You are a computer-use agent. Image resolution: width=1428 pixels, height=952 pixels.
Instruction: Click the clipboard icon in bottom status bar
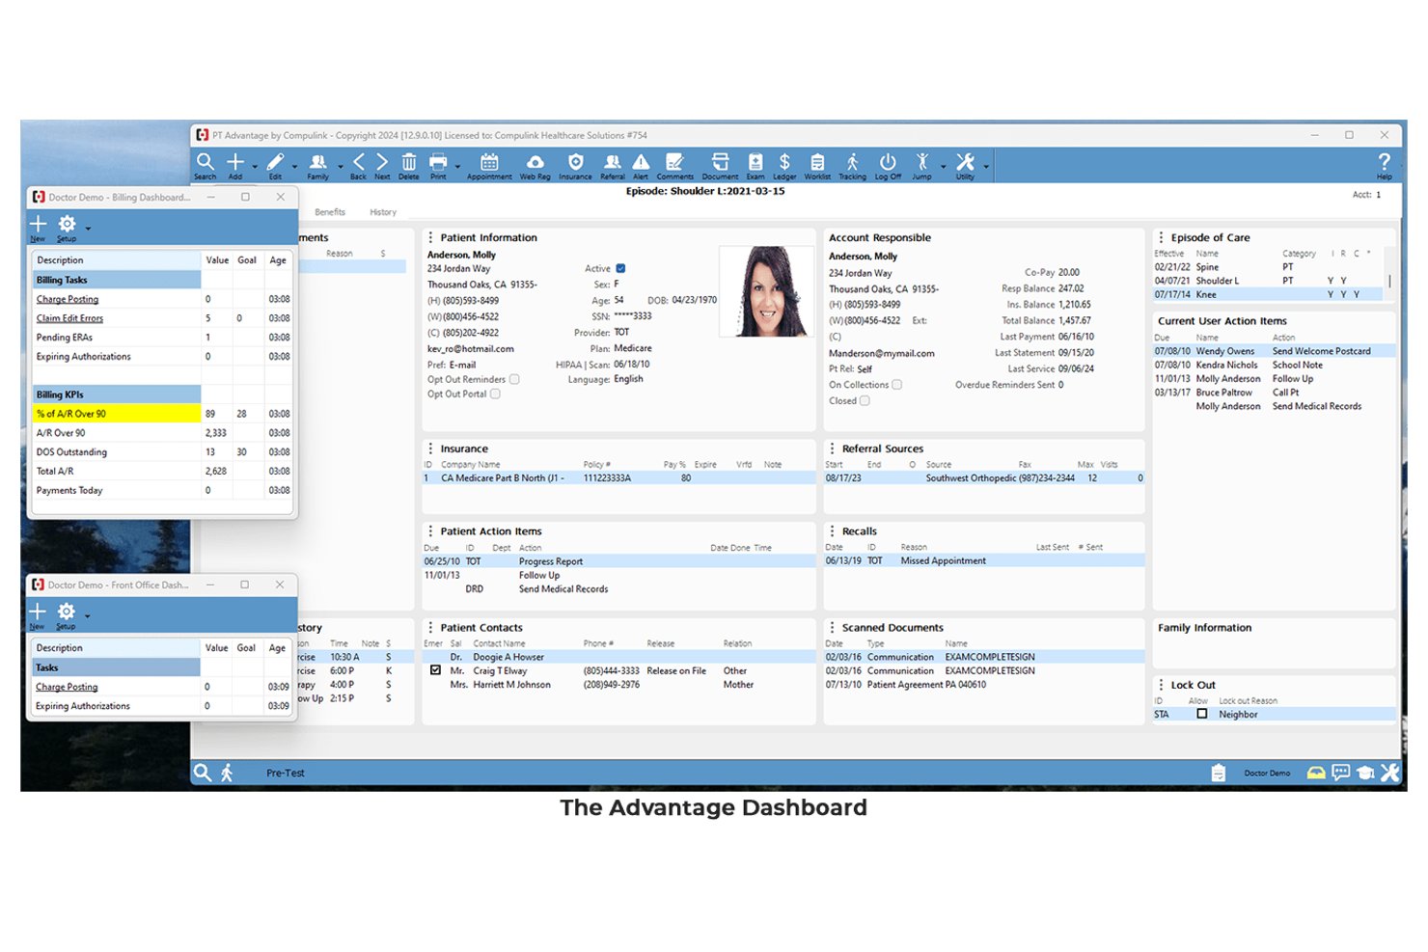(x=1219, y=773)
